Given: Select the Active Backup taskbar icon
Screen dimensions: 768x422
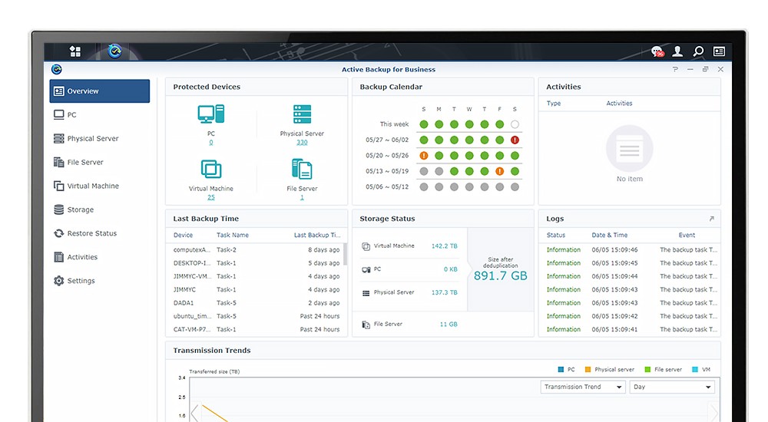Looking at the screenshot, I should click(x=114, y=51).
